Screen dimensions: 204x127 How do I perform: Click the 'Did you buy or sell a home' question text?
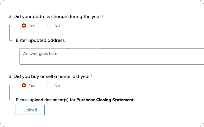pos(53,76)
